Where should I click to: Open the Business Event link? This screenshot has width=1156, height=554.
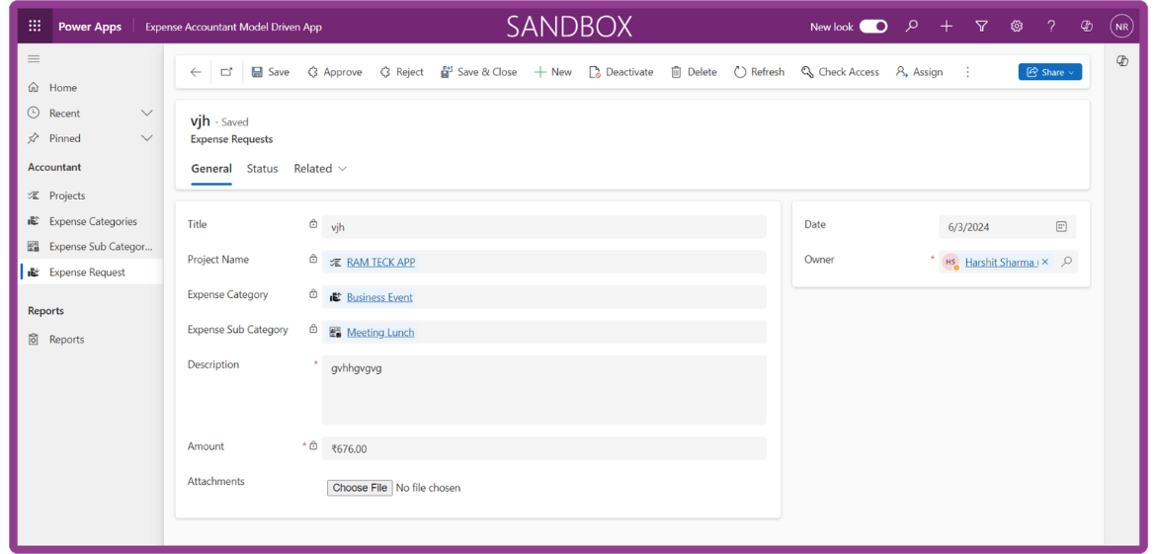pyautogui.click(x=379, y=297)
